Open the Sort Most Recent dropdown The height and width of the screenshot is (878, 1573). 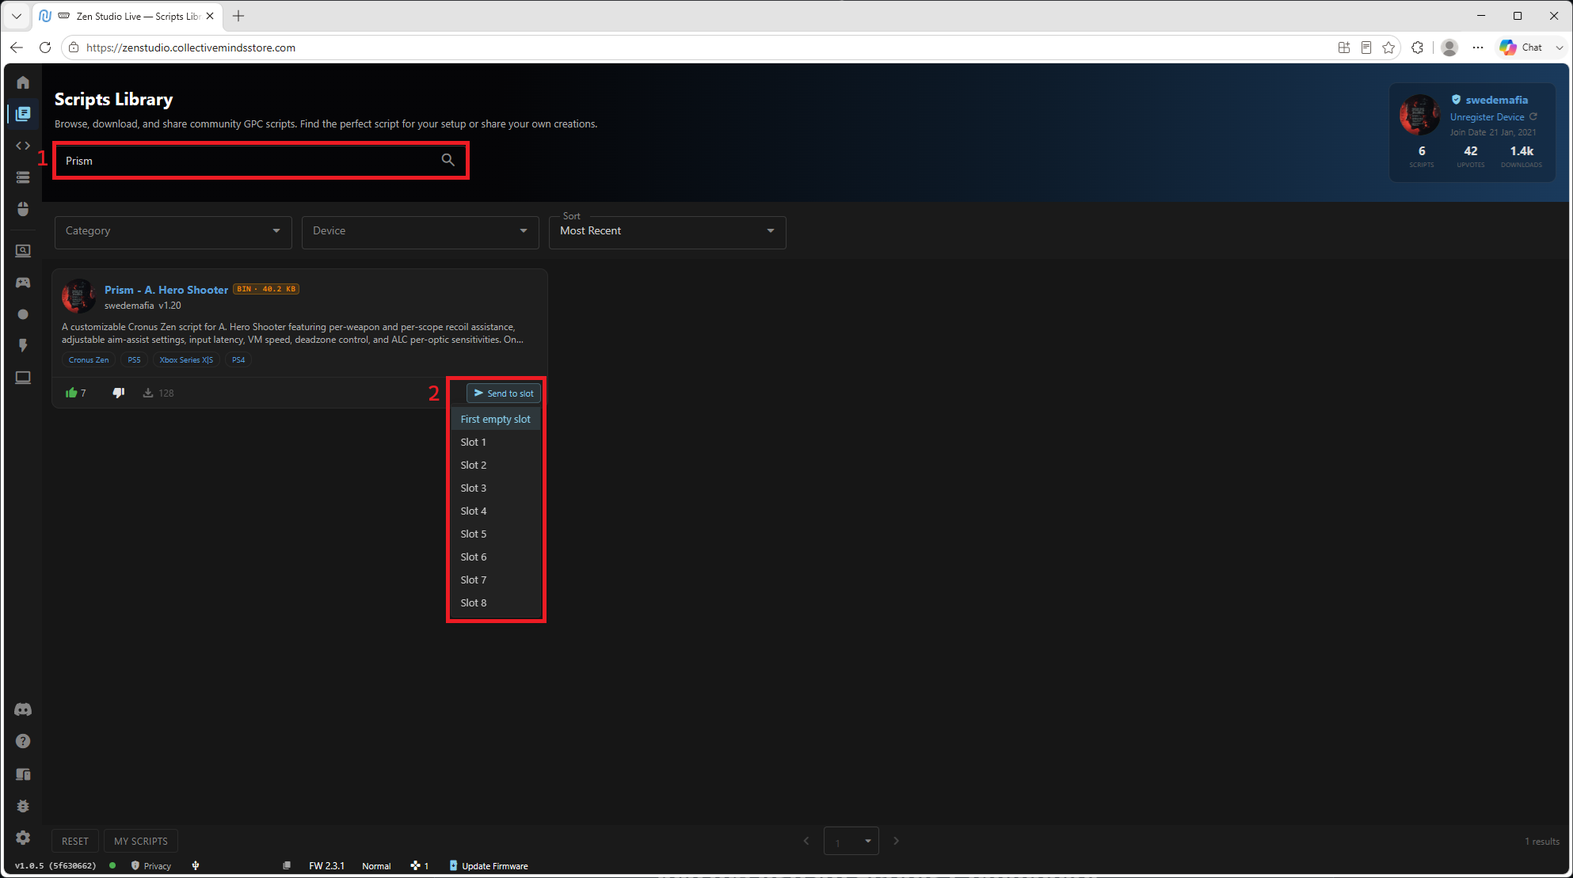(668, 231)
